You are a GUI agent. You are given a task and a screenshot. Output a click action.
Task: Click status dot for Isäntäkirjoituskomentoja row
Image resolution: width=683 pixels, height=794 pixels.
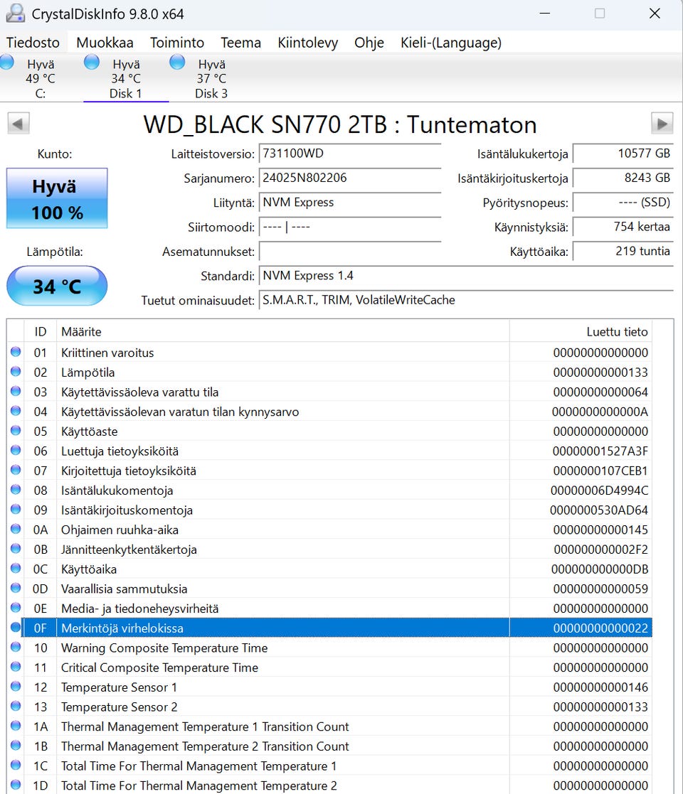pyautogui.click(x=16, y=510)
